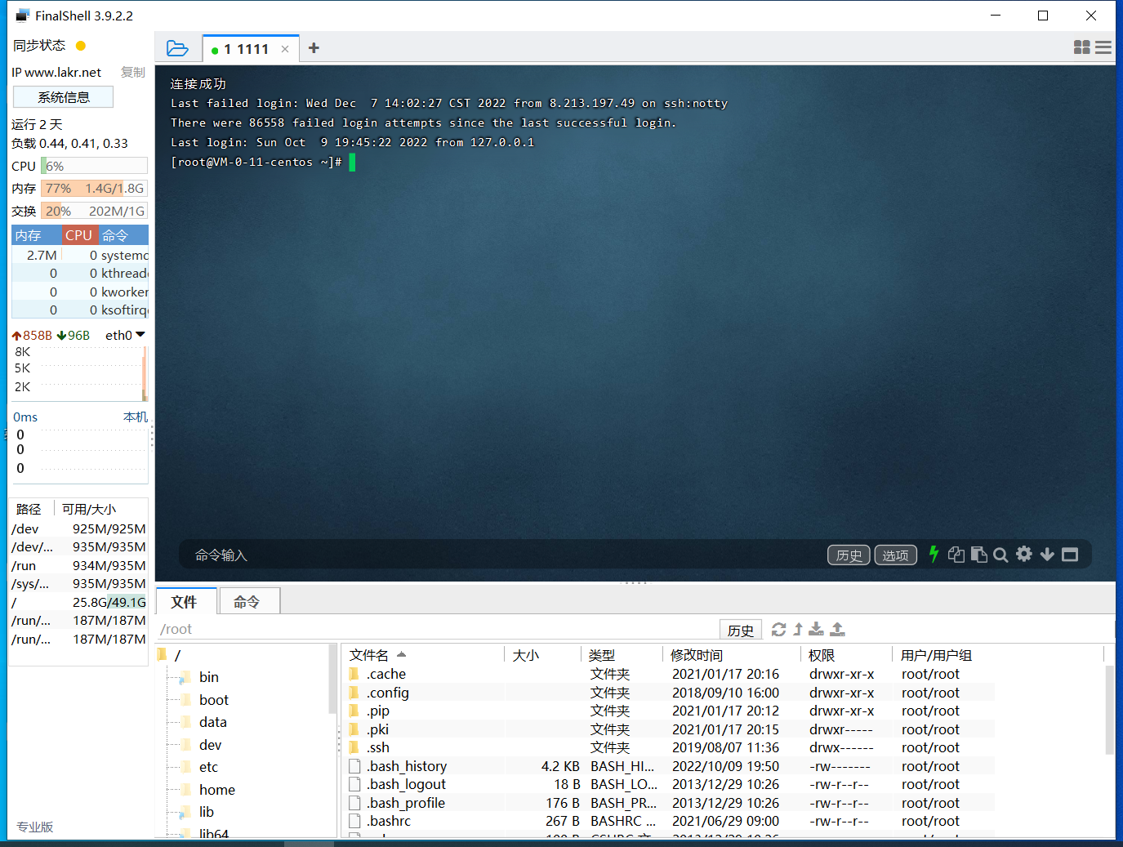Download a file using the download icon
Viewport: 1123px width, 847px height.
816,629
